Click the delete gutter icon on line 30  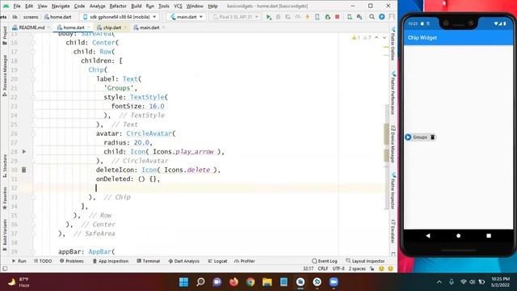coord(23,170)
